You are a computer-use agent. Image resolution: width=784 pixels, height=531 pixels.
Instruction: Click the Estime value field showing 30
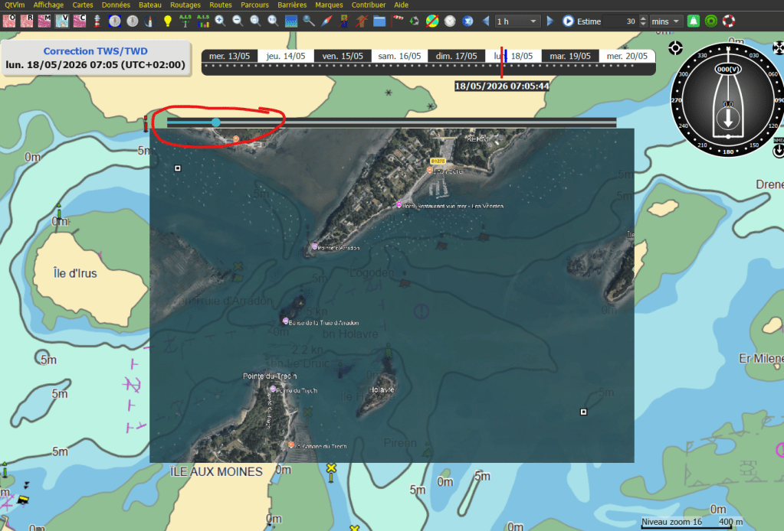(621, 21)
